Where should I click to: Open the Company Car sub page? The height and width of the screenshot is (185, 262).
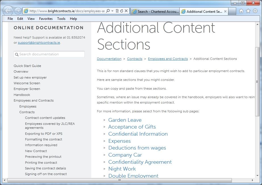[x=125, y=155]
